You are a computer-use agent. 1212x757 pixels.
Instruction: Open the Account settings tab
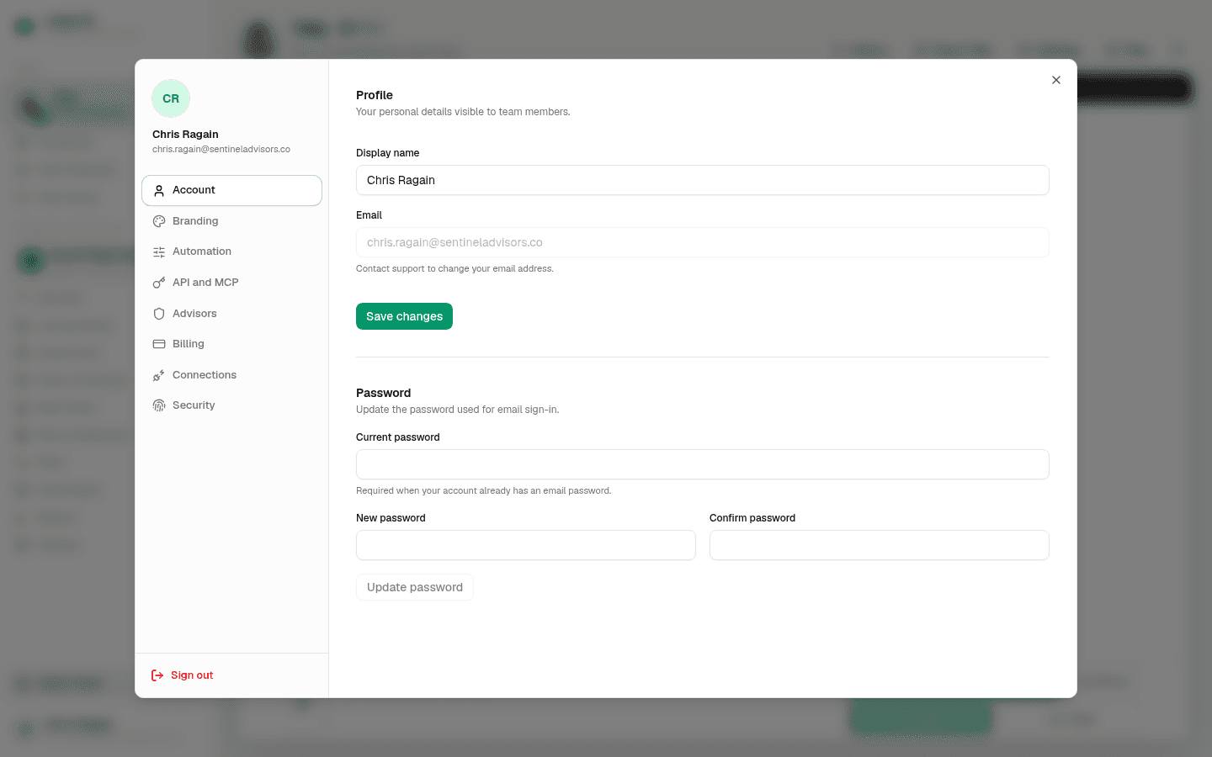tap(231, 190)
